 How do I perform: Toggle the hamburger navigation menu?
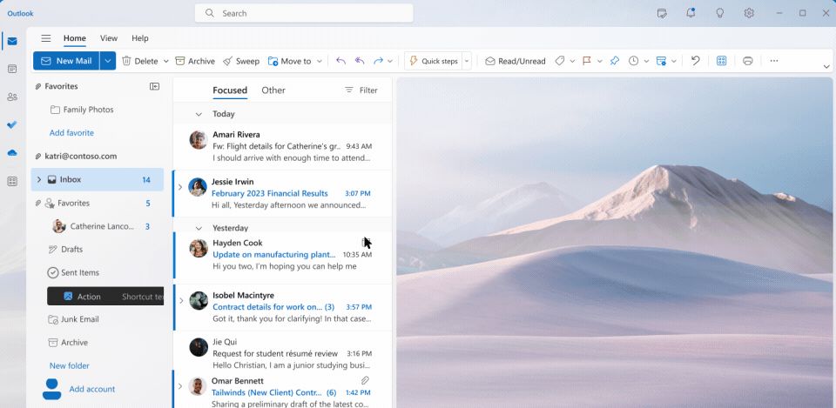pos(46,38)
